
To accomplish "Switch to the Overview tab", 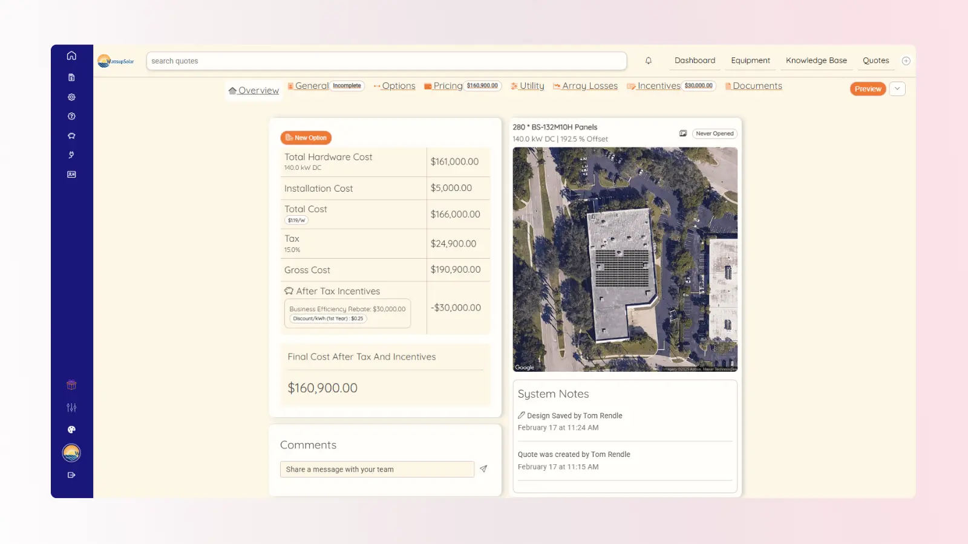I will (x=253, y=91).
